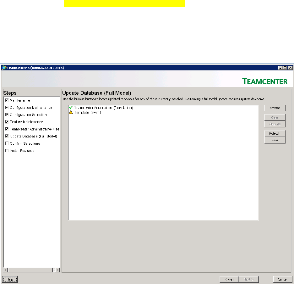
Task: Click the Steps panel left scroll arrow
Action: pyautogui.click(x=6, y=270)
